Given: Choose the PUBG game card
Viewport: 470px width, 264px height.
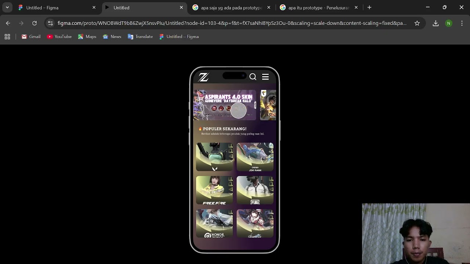Looking at the screenshot, I should tap(255, 190).
